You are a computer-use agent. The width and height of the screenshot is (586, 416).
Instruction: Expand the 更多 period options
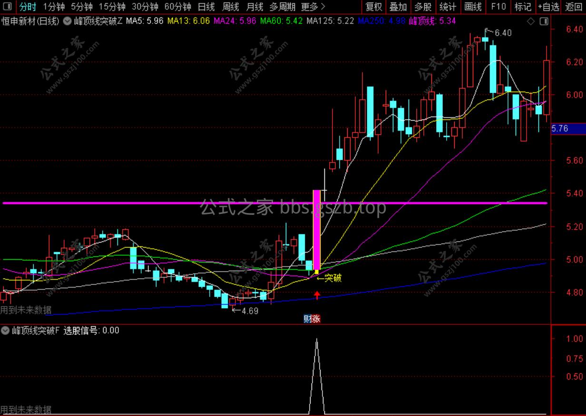click(313, 7)
